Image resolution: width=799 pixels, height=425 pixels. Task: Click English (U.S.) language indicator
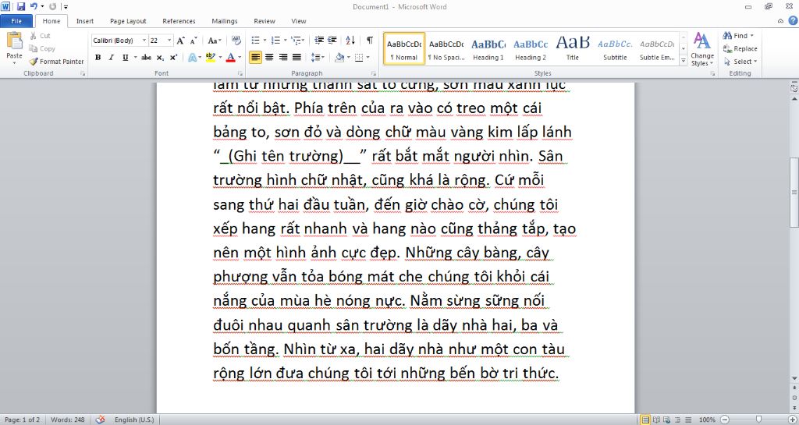134,420
